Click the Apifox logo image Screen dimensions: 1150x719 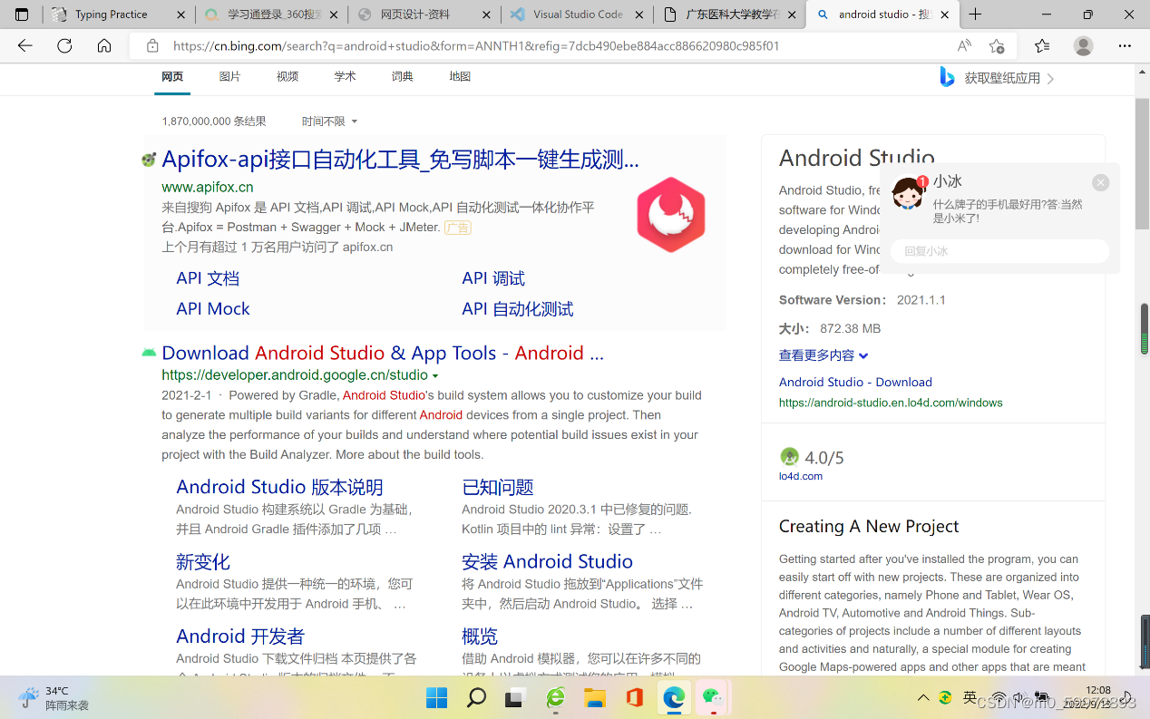671,215
